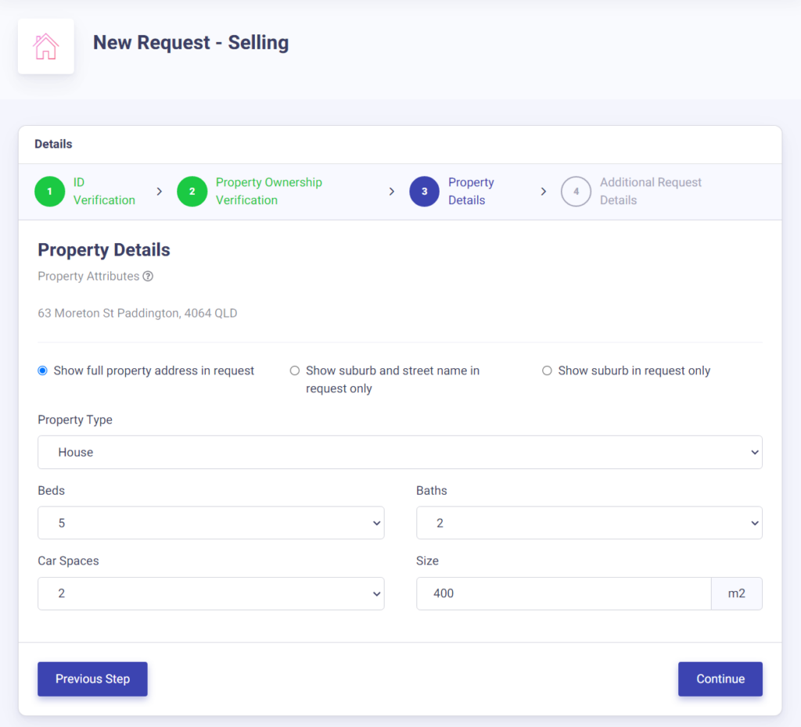Click the Property Attributes help icon

click(148, 276)
